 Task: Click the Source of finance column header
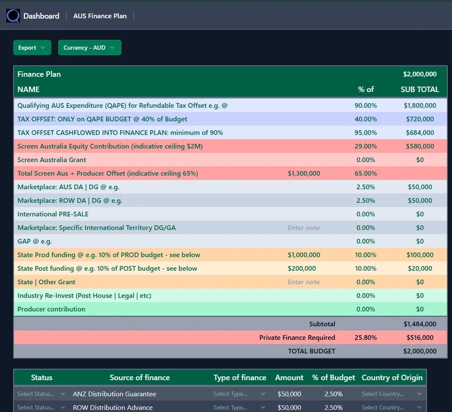tap(140, 378)
